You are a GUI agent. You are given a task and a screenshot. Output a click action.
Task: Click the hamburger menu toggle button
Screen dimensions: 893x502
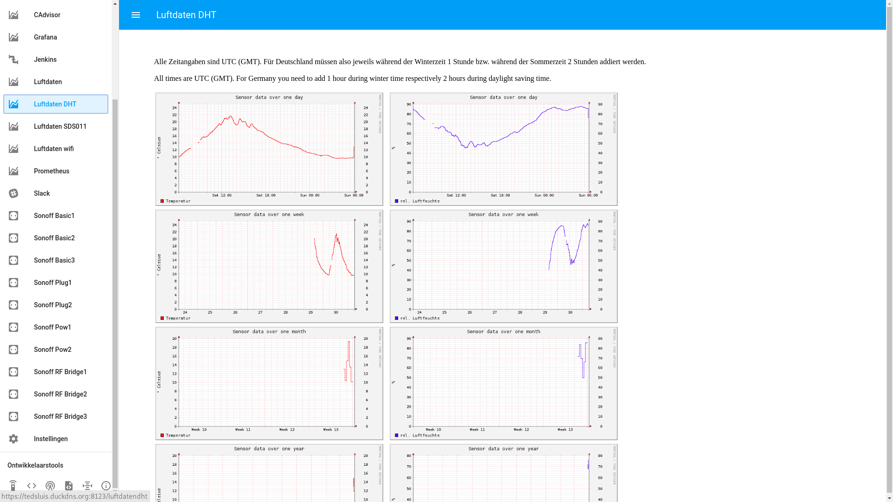(135, 15)
